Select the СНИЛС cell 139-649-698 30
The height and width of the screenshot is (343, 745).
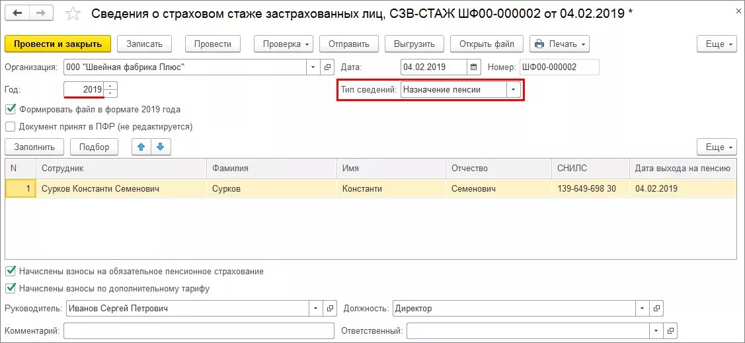(x=590, y=188)
